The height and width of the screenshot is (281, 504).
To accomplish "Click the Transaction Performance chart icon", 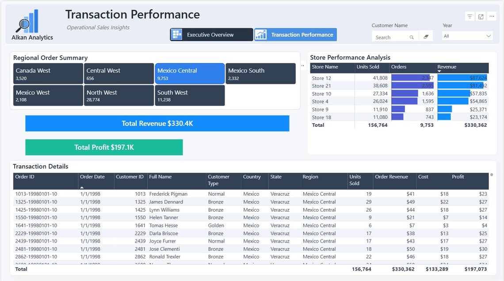I will pos(261,35).
